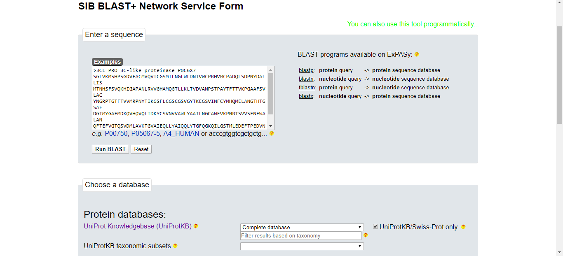This screenshot has height=256, width=563.
Task: Click sequence box scrollbar down arrow
Action: tap(271, 126)
